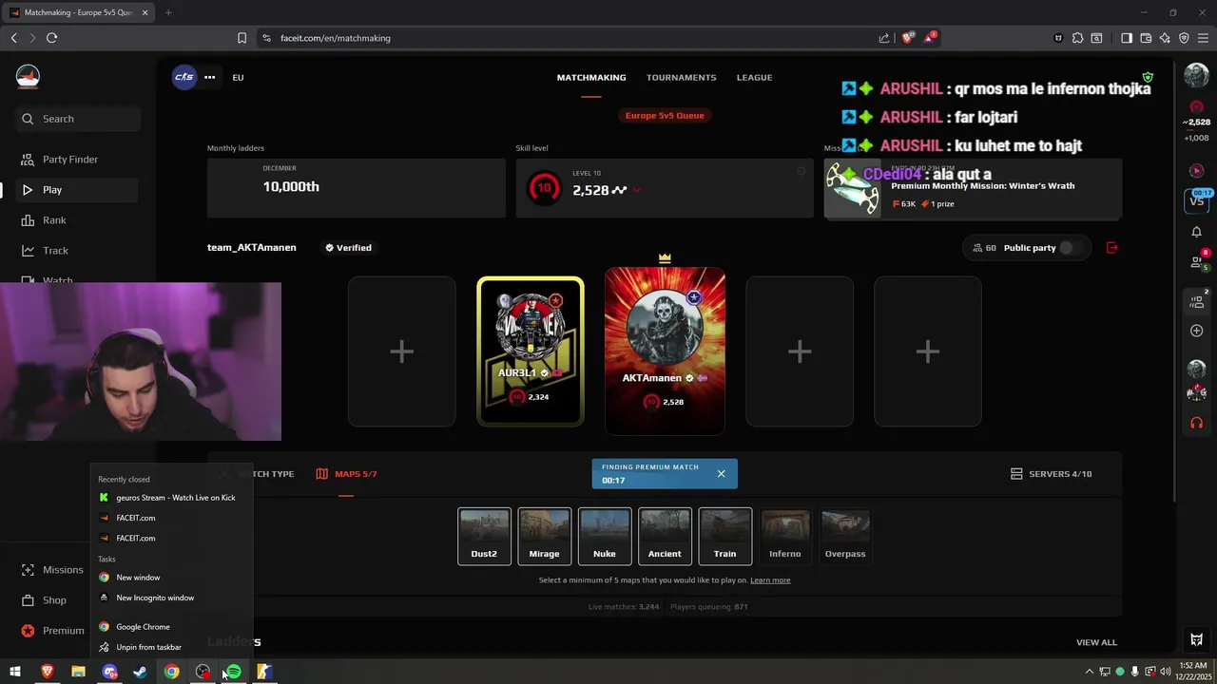Image resolution: width=1217 pixels, height=684 pixels.
Task: Click the CS2 game selector icon
Action: click(x=184, y=77)
